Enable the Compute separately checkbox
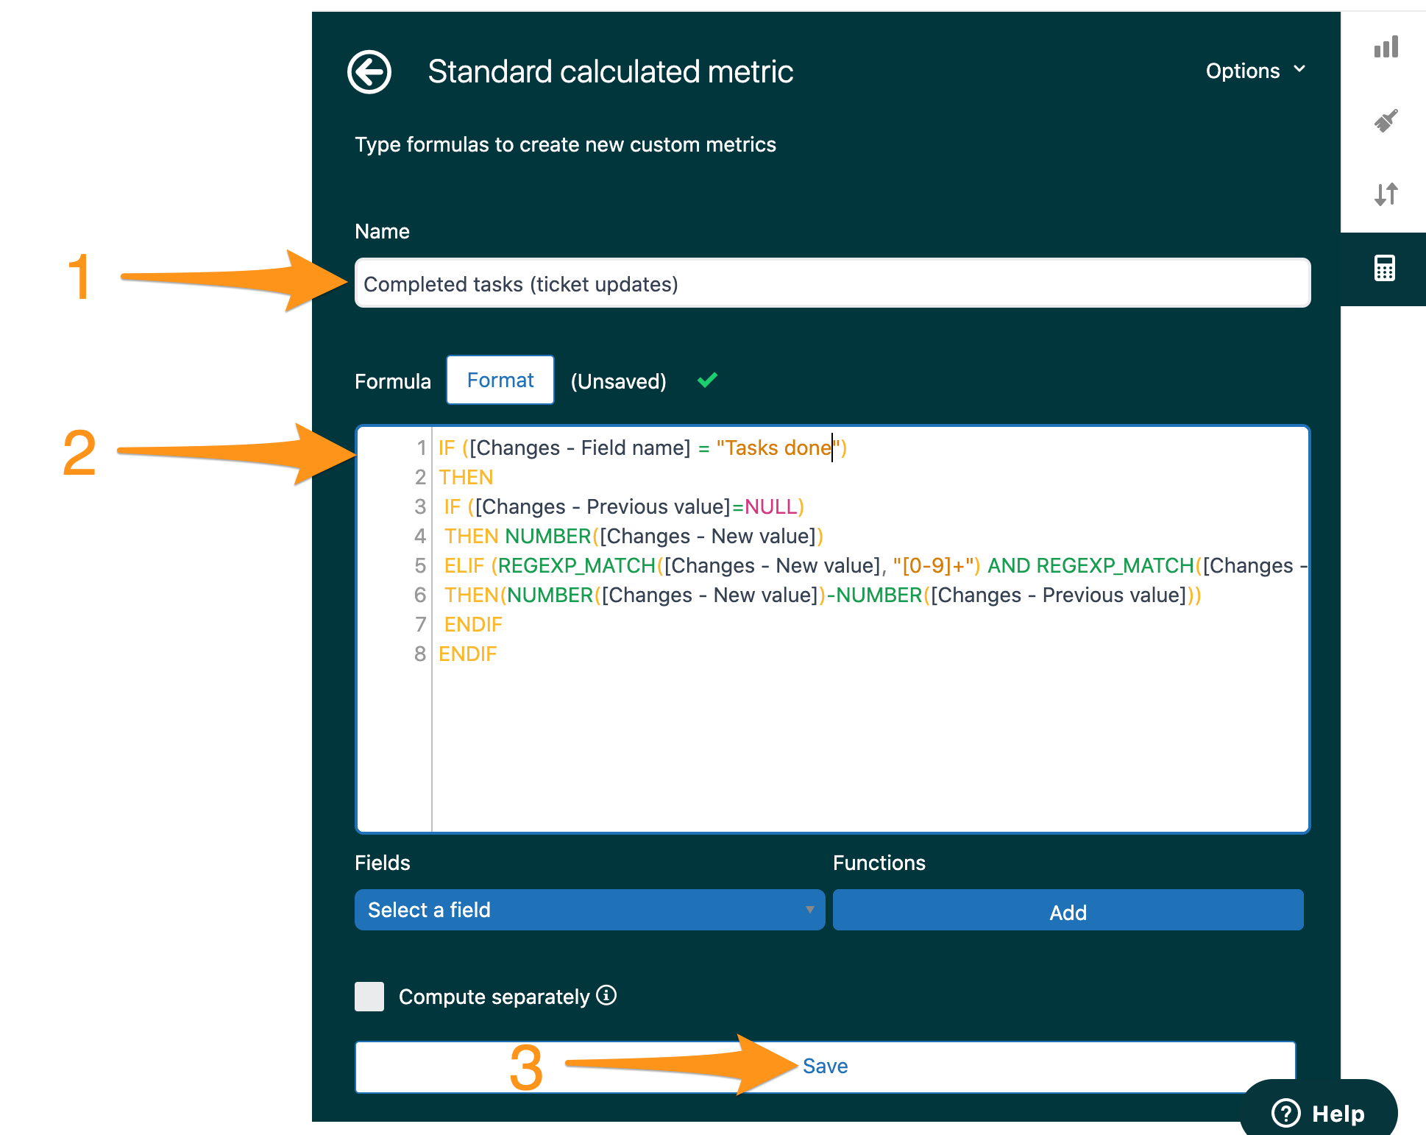Viewport: 1426px width, 1135px height. tap(369, 996)
